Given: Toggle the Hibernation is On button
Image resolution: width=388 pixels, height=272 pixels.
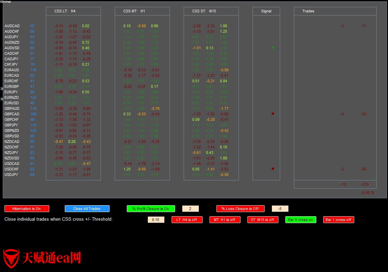Looking at the screenshot, I should 27,209.
